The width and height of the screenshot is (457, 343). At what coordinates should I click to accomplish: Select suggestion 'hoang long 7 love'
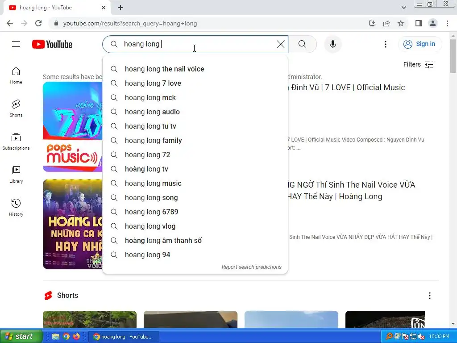click(x=195, y=84)
